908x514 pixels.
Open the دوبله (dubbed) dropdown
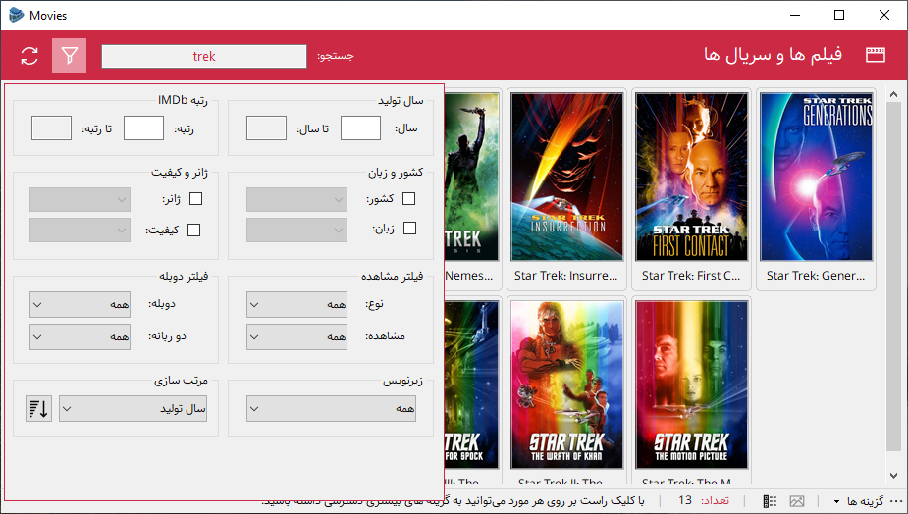pos(80,304)
